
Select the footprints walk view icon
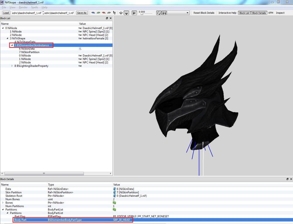[114, 13]
